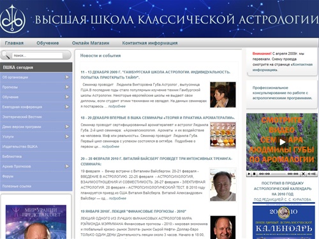The height and width of the screenshot is (239, 319).
Task: Expand the Демо версии программ arrow
Action: click(67, 127)
